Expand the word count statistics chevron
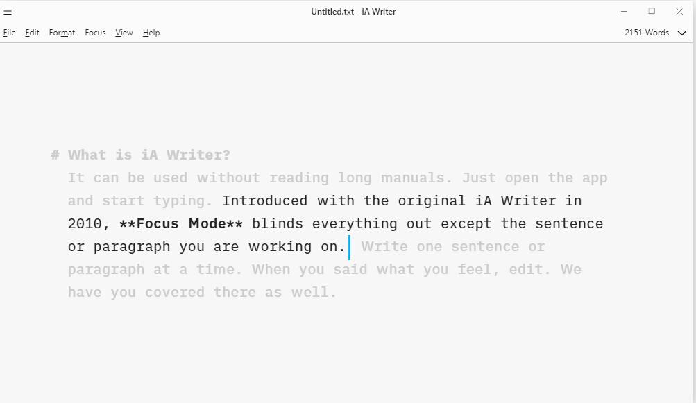The height and width of the screenshot is (403, 696). [x=681, y=33]
